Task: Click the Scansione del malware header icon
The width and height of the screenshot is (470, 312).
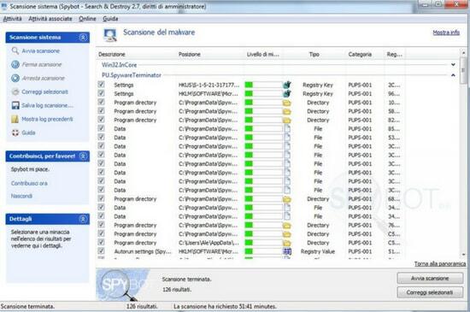Action: click(110, 35)
